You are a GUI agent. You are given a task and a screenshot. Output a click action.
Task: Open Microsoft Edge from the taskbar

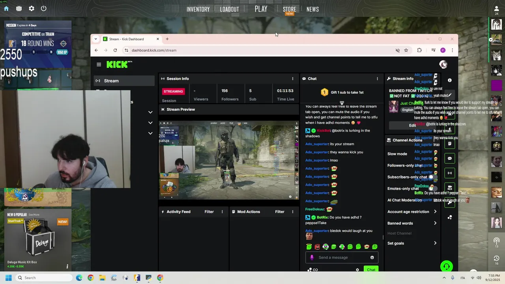point(79,278)
